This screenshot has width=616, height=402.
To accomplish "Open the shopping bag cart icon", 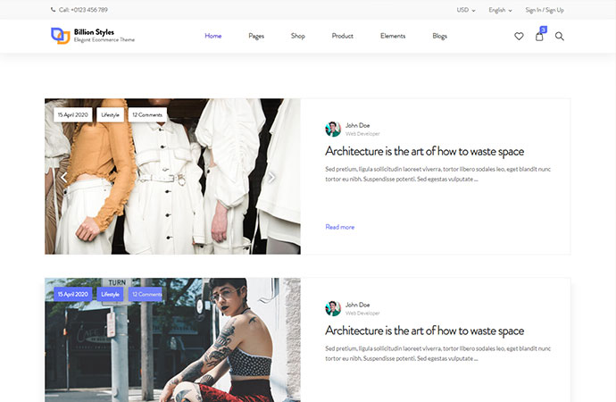I will point(539,37).
